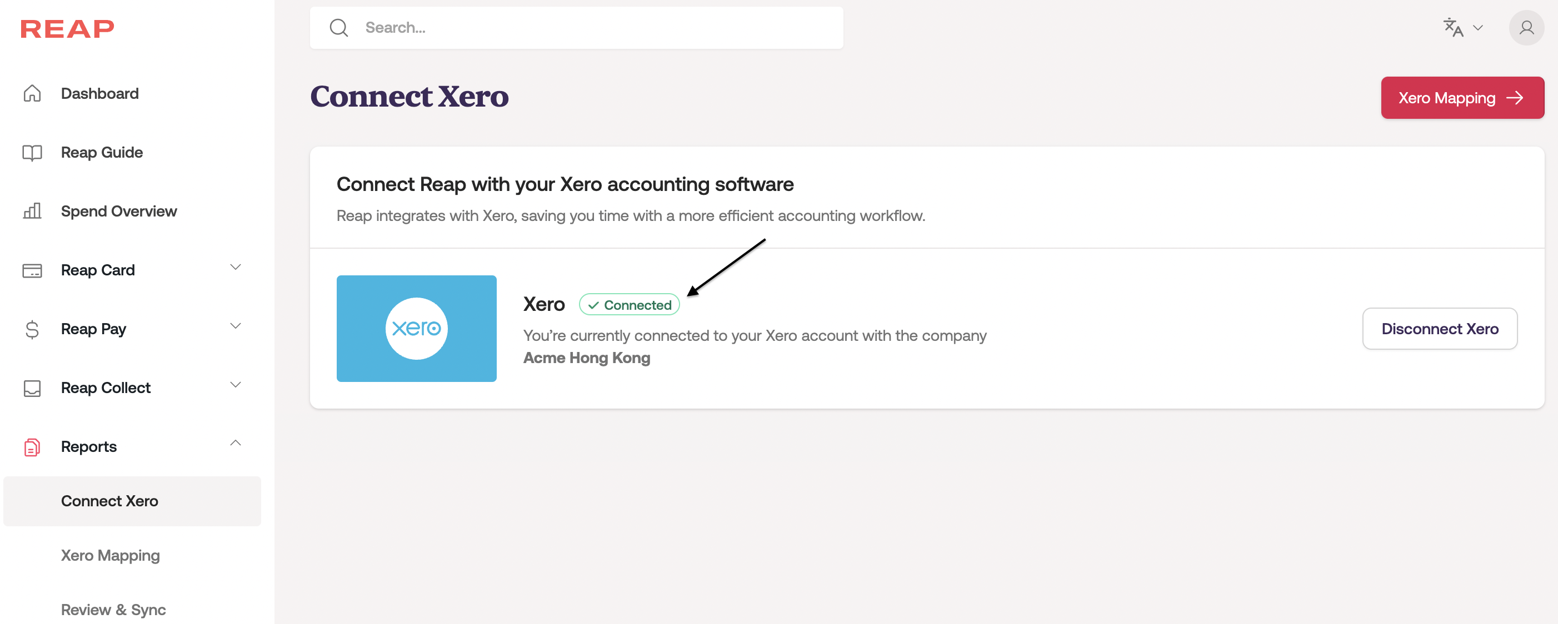Click the Reports document icon

coord(32,447)
